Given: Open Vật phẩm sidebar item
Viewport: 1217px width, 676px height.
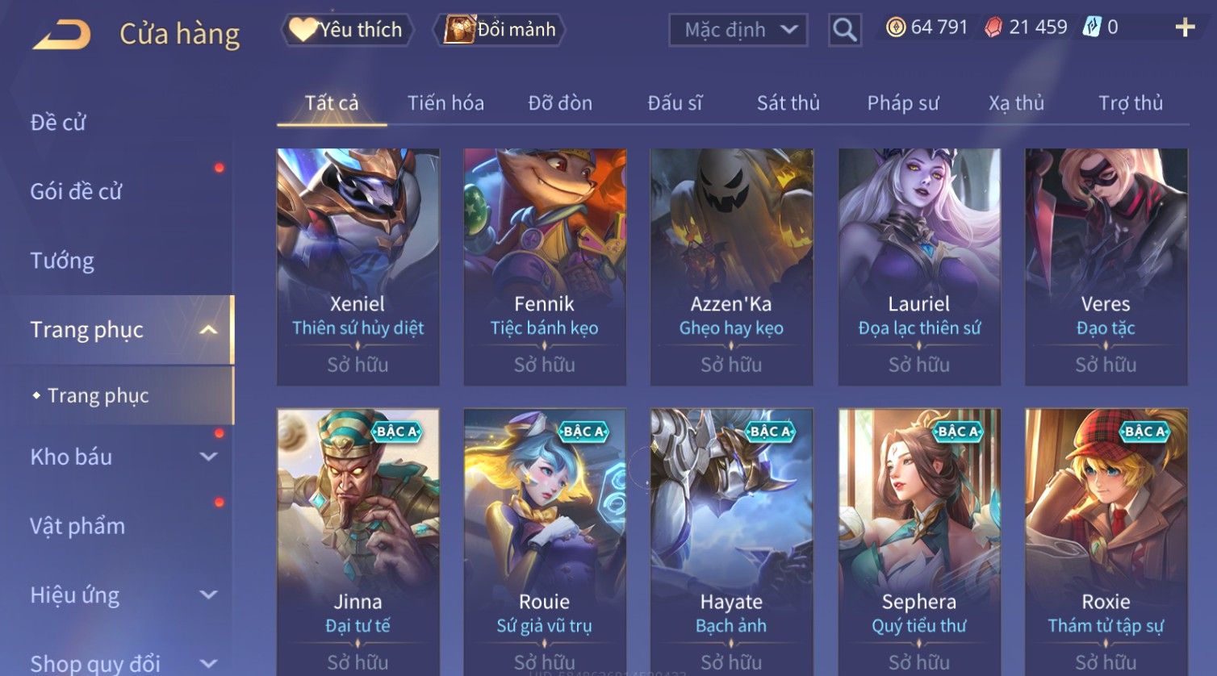Looking at the screenshot, I should click(77, 526).
